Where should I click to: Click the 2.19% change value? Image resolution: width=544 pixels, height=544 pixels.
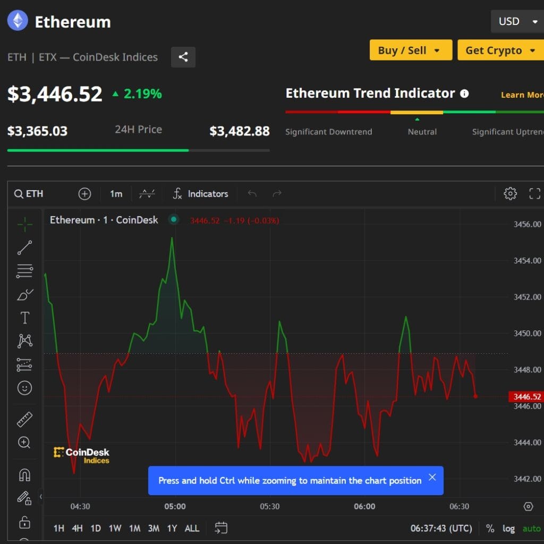pos(142,93)
